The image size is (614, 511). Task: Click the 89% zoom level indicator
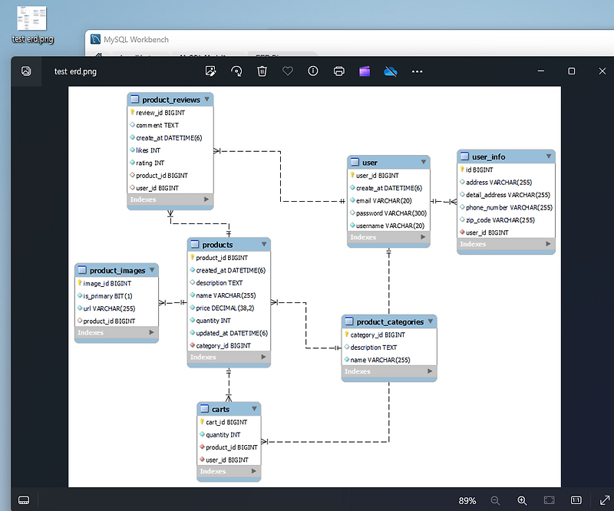click(x=467, y=499)
